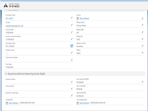Click the PO-128538 text value

click(x=10, y=46)
